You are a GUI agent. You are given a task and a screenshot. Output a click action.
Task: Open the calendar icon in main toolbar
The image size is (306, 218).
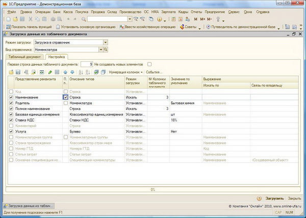click(x=181, y=19)
